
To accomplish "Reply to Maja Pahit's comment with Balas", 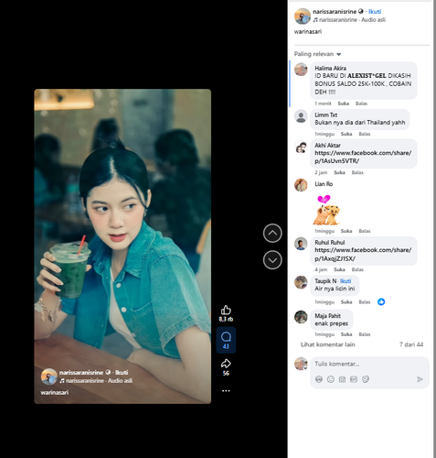I will tap(365, 334).
